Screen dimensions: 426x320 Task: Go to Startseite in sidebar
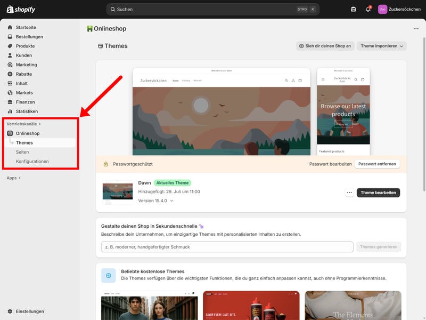tap(26, 27)
